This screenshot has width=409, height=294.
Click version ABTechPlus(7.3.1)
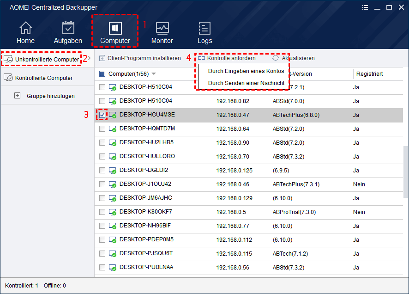pyautogui.click(x=296, y=184)
